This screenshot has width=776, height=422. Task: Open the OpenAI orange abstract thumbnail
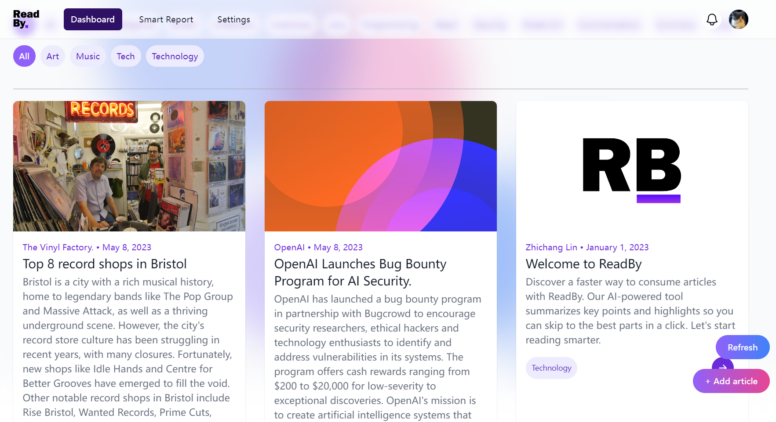click(x=381, y=166)
